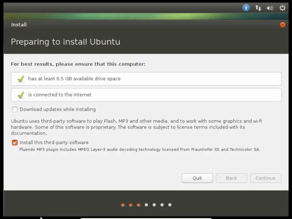
Task: Uncheck Install this third-party software
Action: click(x=15, y=143)
